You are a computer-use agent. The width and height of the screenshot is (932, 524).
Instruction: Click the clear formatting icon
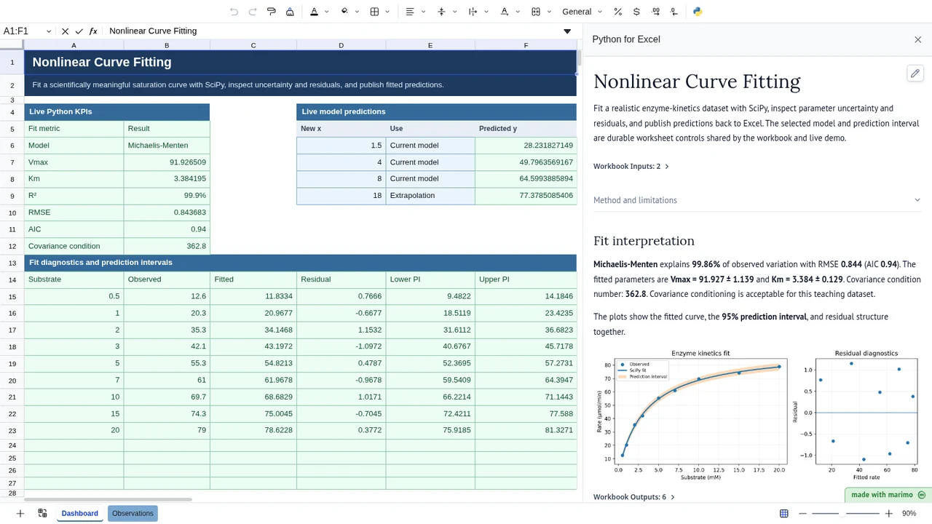coord(290,12)
